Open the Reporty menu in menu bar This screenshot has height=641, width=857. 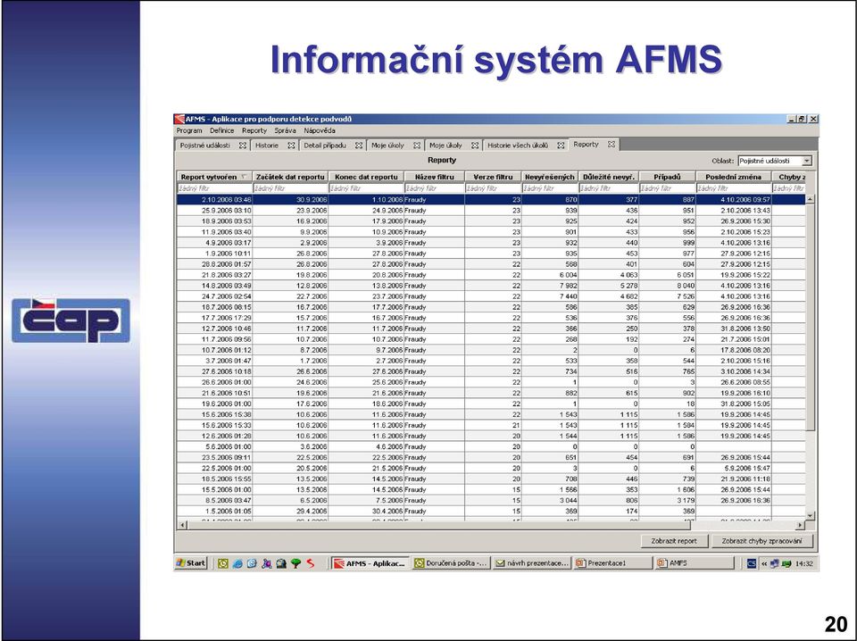coord(254,131)
